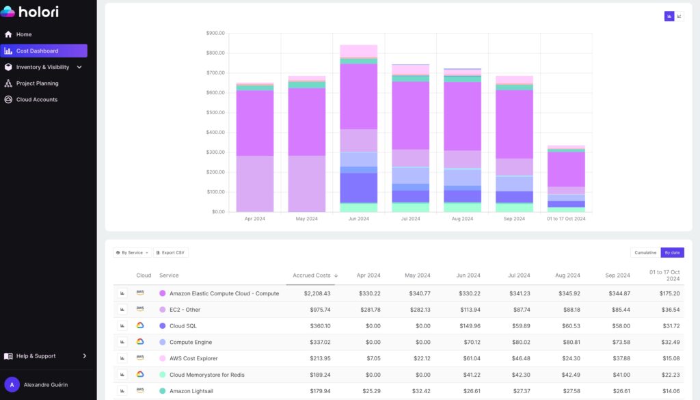Open the Cost Dashboard page
Image resolution: width=700 pixels, height=400 pixels.
tap(38, 51)
